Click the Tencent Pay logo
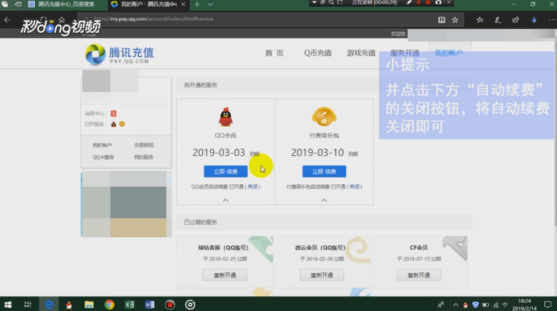557x311 pixels. (119, 54)
